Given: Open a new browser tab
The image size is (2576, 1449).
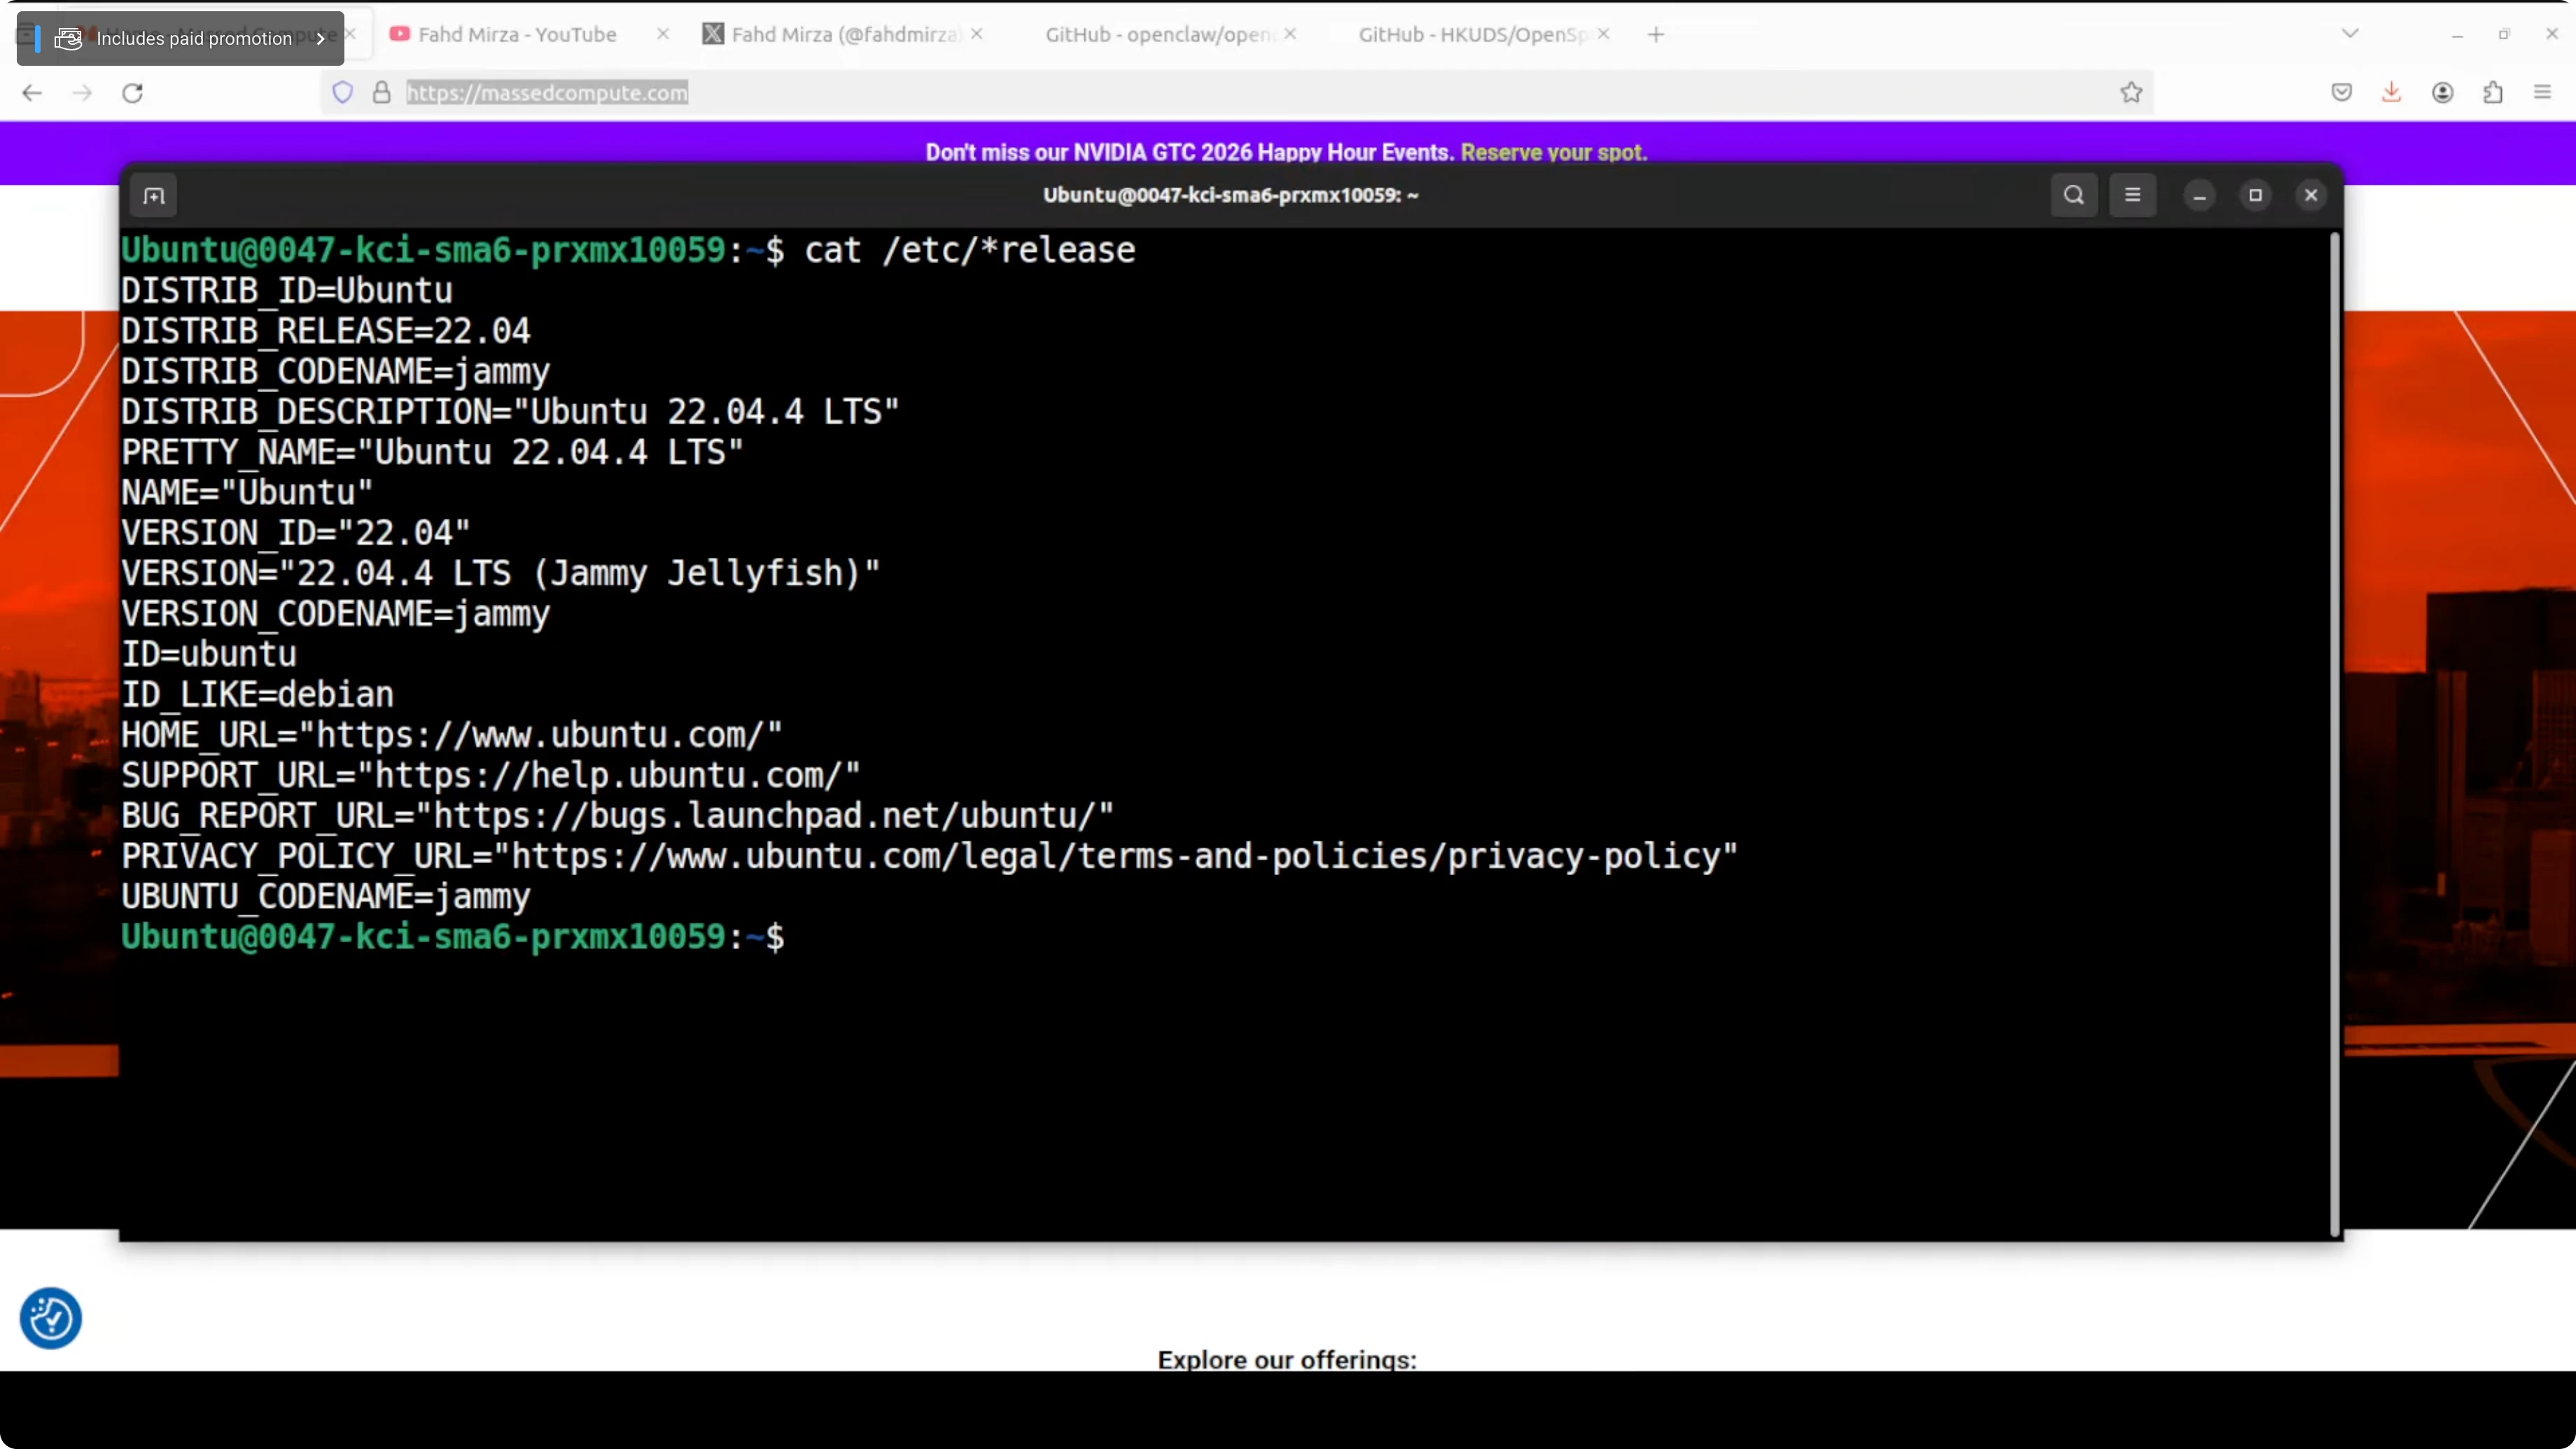Looking at the screenshot, I should click(1656, 35).
